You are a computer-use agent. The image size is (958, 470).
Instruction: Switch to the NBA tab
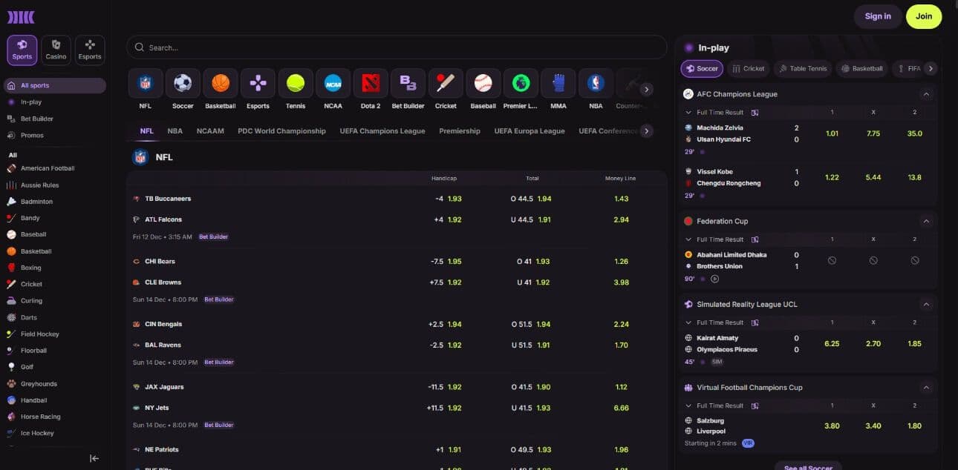point(175,130)
